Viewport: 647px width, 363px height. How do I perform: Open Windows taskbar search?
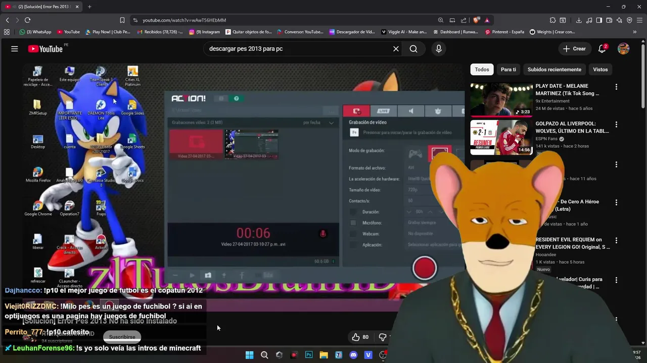[264, 355]
